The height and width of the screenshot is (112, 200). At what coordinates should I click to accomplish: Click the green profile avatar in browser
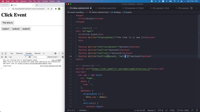[x=59, y=9]
